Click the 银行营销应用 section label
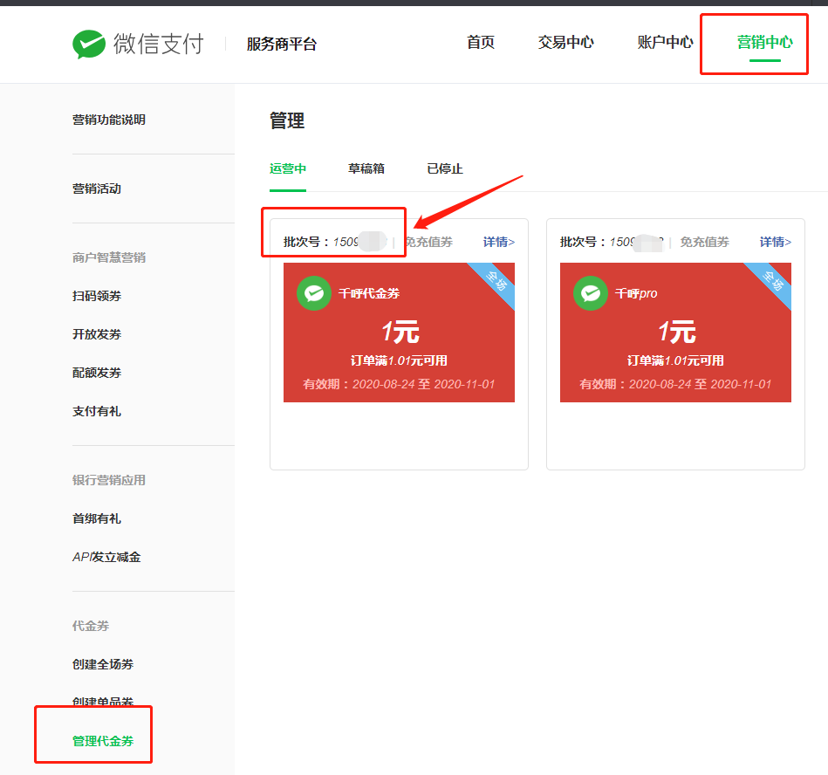The image size is (828, 775). (109, 480)
